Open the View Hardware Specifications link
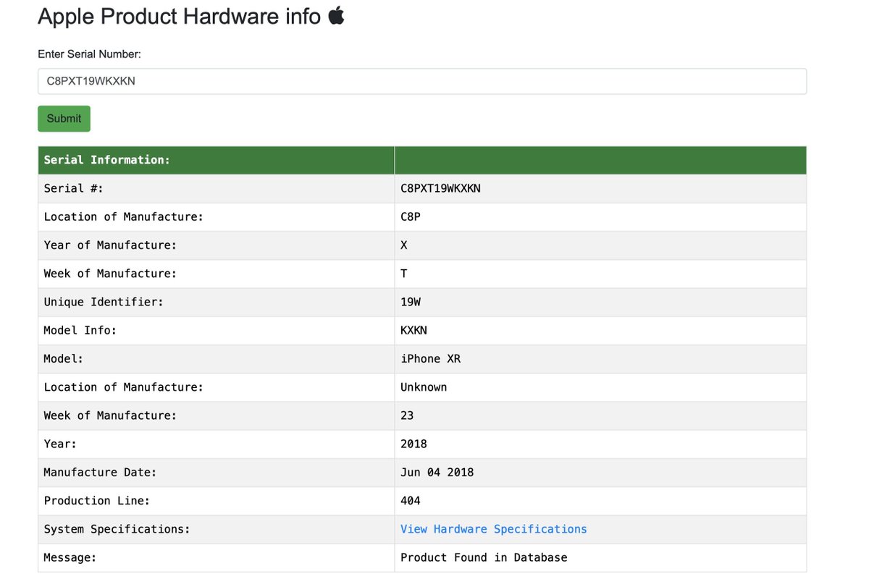 point(493,529)
